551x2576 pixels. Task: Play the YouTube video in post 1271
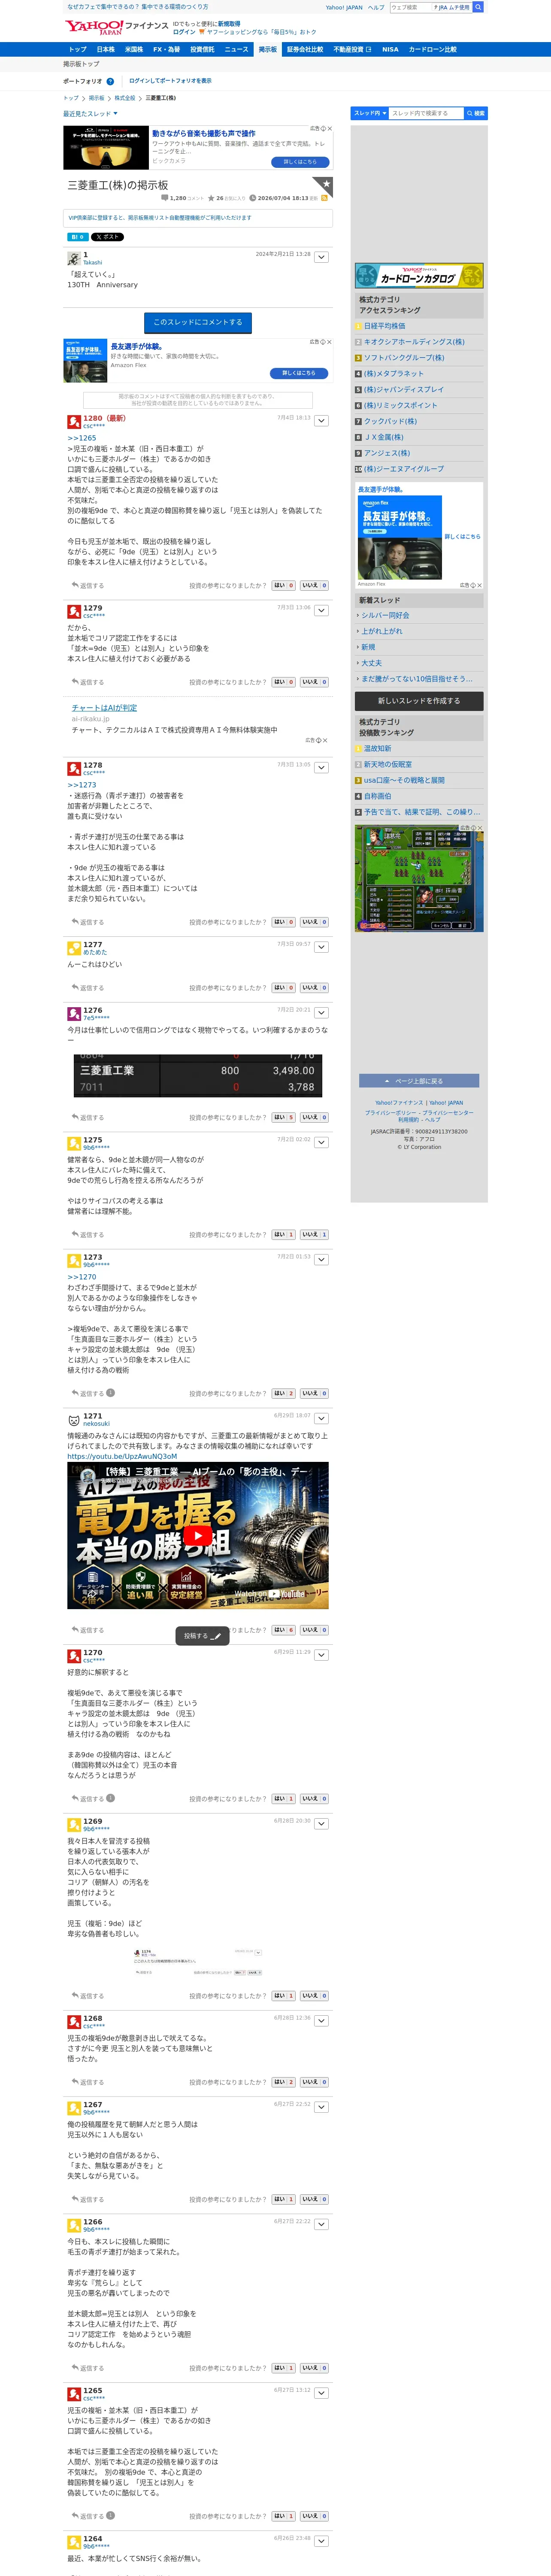(x=198, y=1535)
